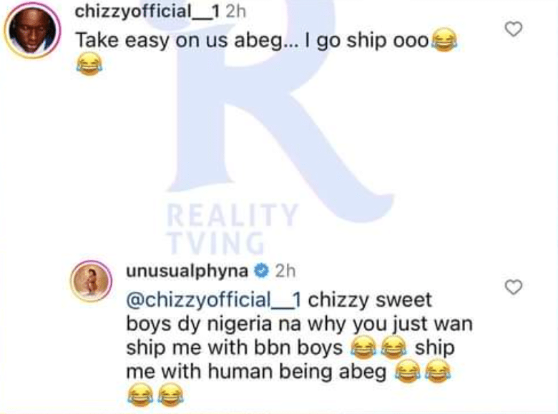Like chizzyofficial__1's comment with the heart
The image size is (558, 414).
coord(514,29)
